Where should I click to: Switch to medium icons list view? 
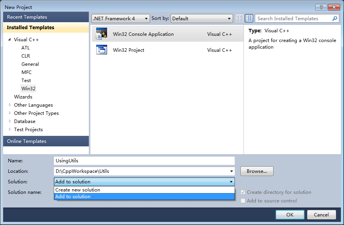(249, 18)
